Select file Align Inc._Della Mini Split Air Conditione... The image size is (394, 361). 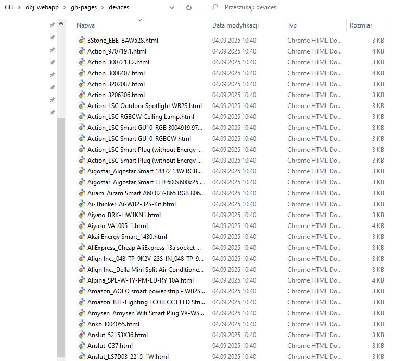[145, 270]
